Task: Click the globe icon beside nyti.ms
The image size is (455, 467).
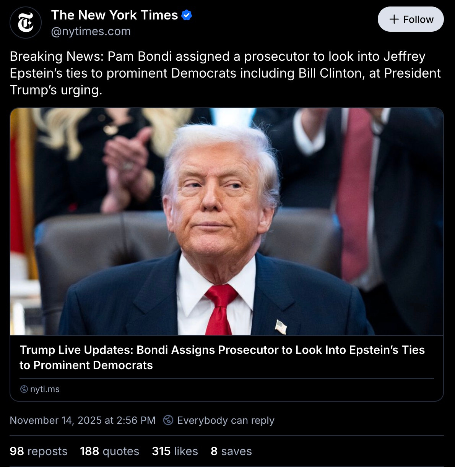Action: (24, 389)
